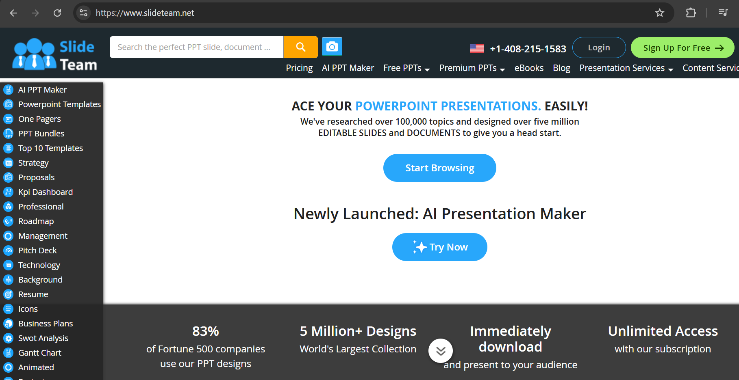Open image search with the camera icon
The image size is (739, 380).
tap(332, 47)
